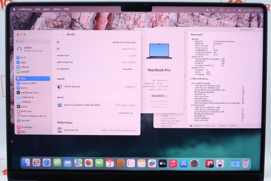
Task: Go back using settings back arrow
Action: [x=56, y=34]
